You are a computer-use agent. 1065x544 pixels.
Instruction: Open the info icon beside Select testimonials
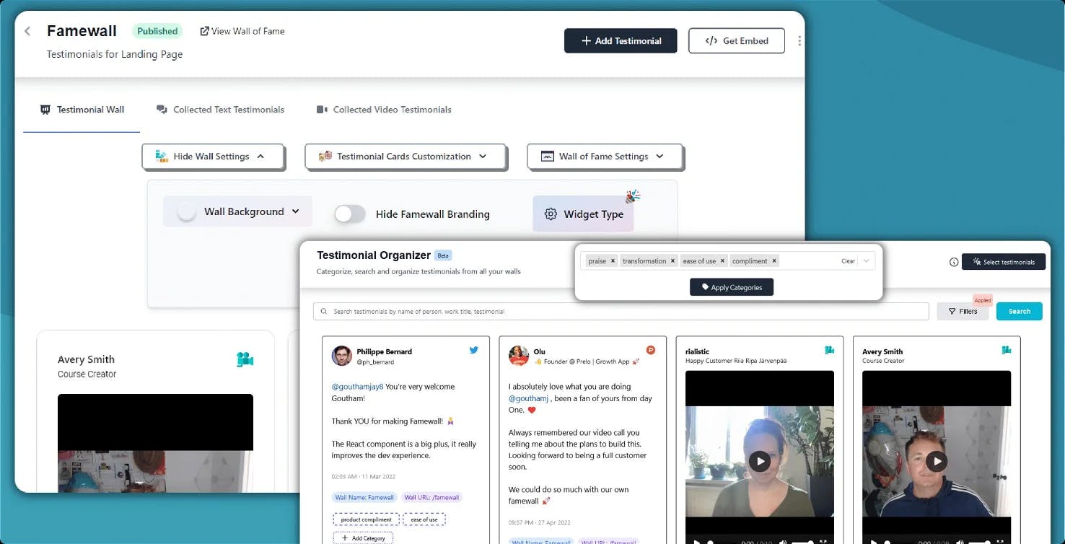point(954,262)
